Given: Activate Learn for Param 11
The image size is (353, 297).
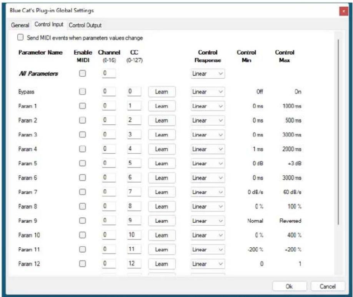Looking at the screenshot, I should (162, 249).
